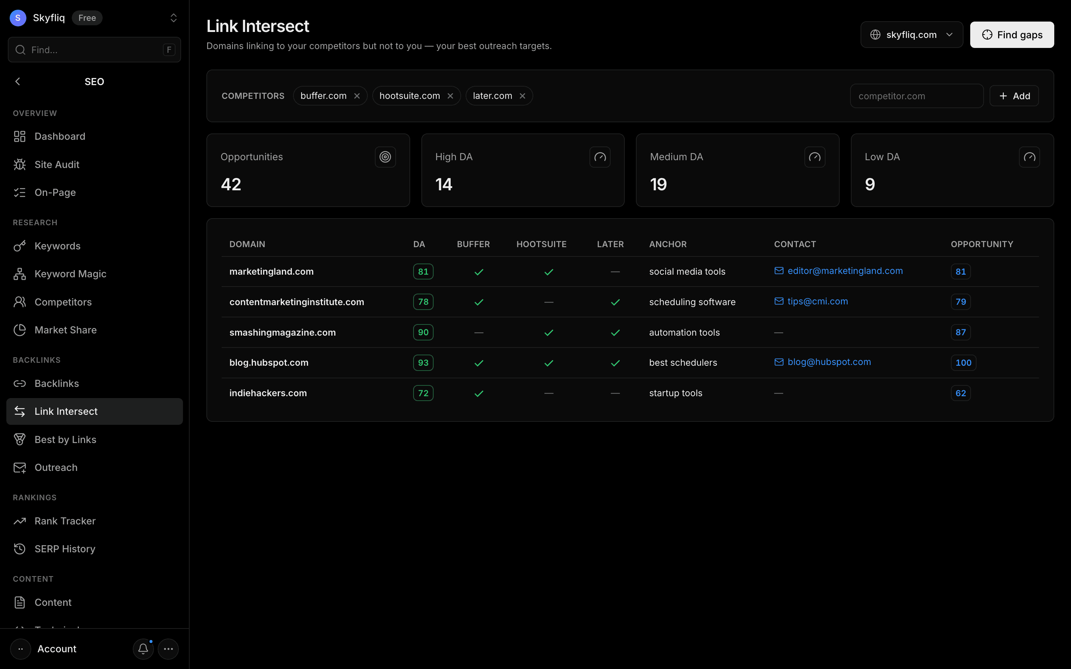The height and width of the screenshot is (669, 1071).
Task: Open the skyfliq.com domain dropdown
Action: click(x=912, y=35)
